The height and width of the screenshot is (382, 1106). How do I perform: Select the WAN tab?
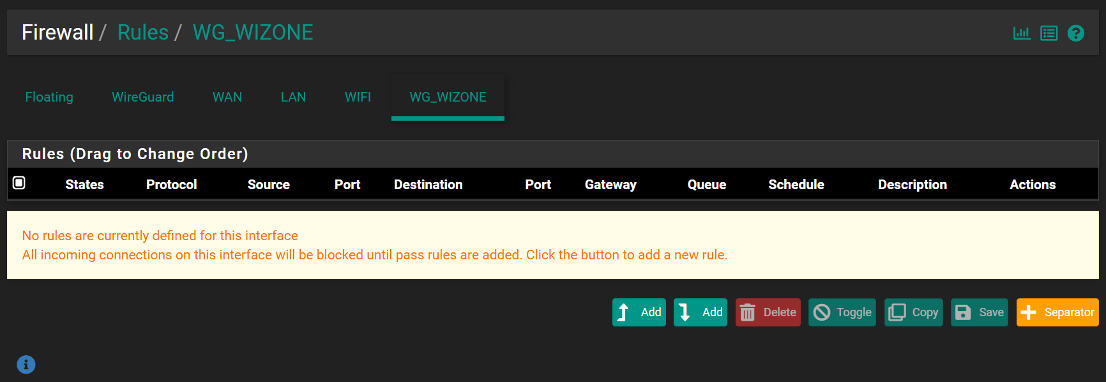tap(228, 97)
